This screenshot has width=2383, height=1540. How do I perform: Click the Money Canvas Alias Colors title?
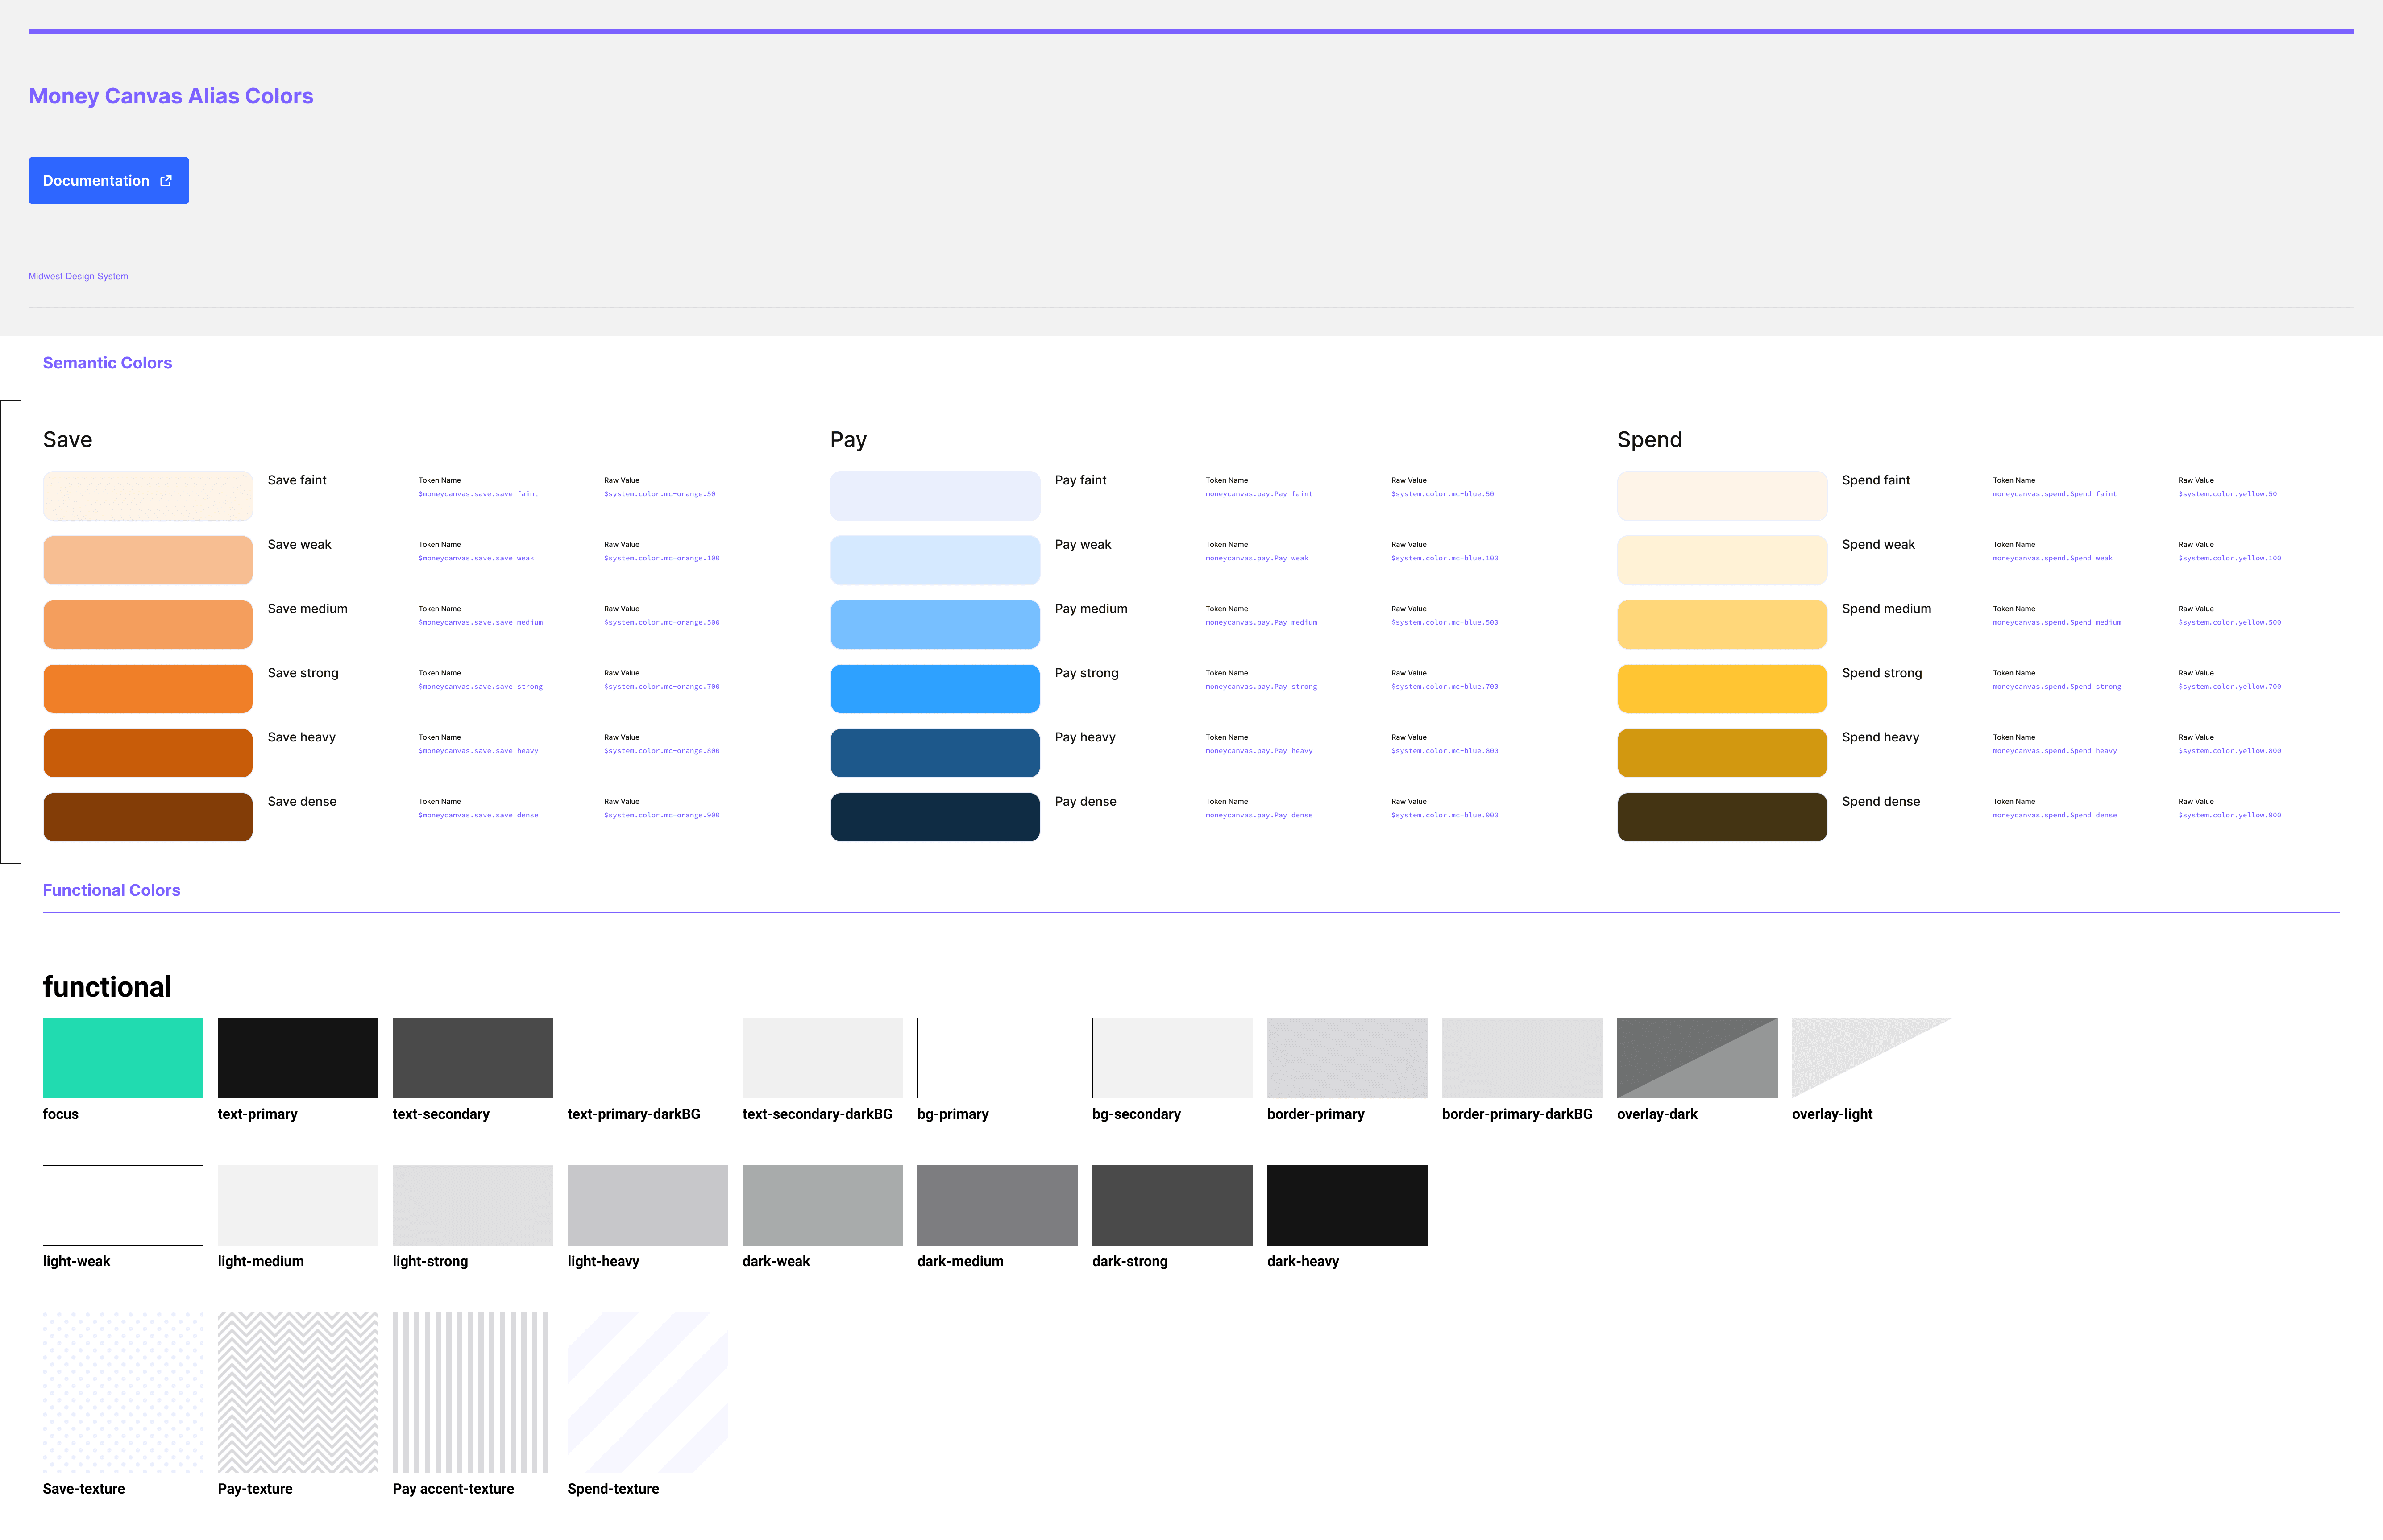[171, 96]
